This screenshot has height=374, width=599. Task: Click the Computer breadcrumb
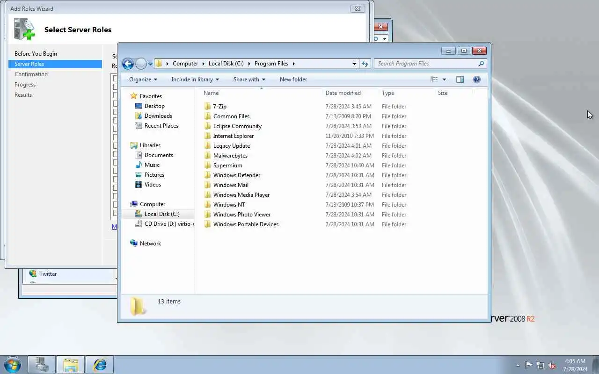tap(185, 64)
